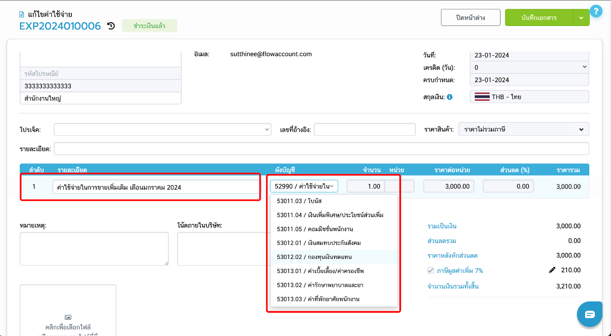
Task: Click the Thai flag currency icon
Action: [x=482, y=97]
